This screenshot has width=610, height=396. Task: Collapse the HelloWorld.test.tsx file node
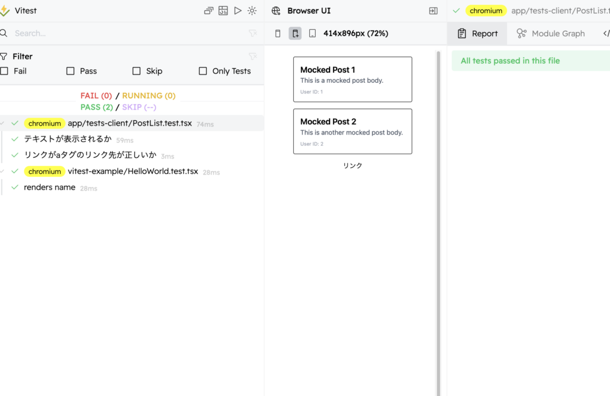pos(3,172)
